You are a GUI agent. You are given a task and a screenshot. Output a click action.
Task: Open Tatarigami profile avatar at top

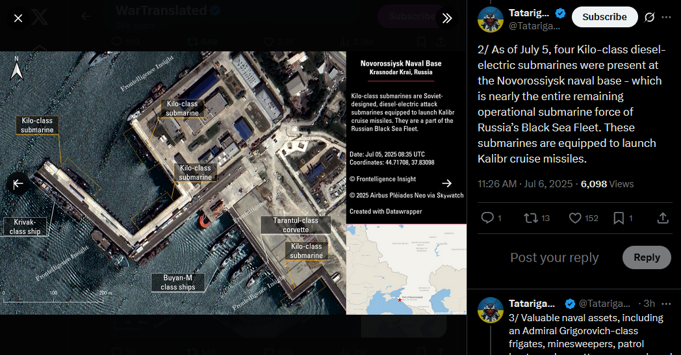coord(491,20)
